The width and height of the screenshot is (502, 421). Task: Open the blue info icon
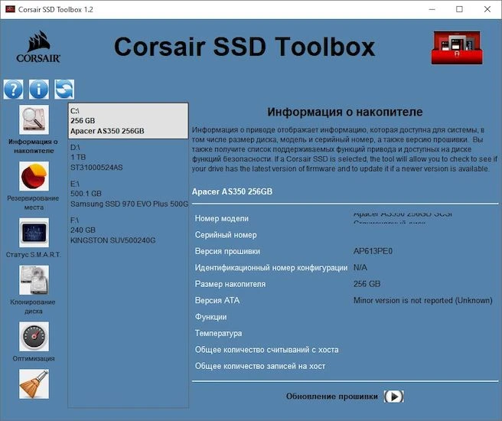tap(39, 89)
